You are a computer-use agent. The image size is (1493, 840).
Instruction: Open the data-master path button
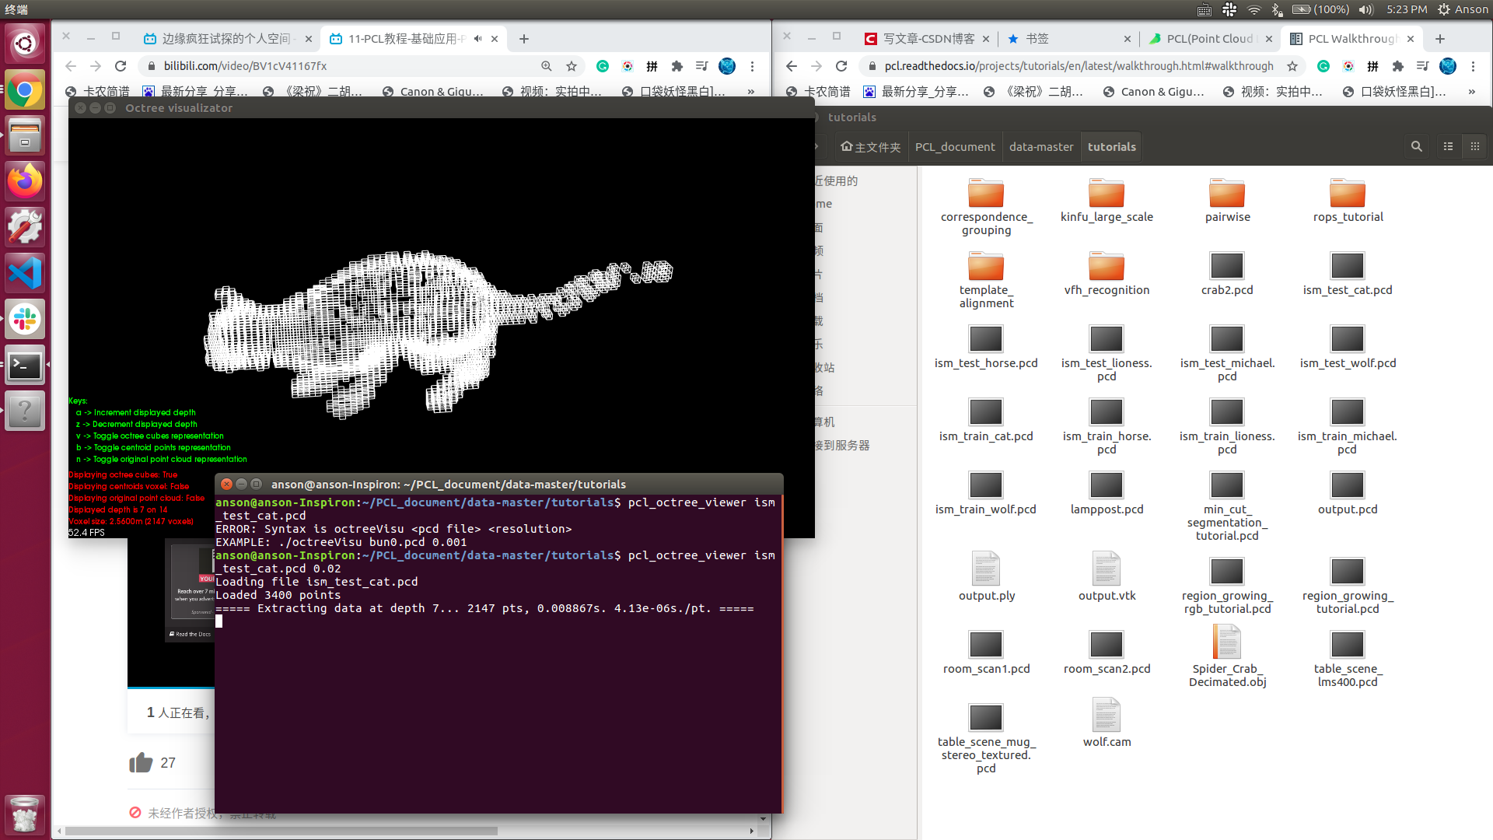pos(1040,146)
